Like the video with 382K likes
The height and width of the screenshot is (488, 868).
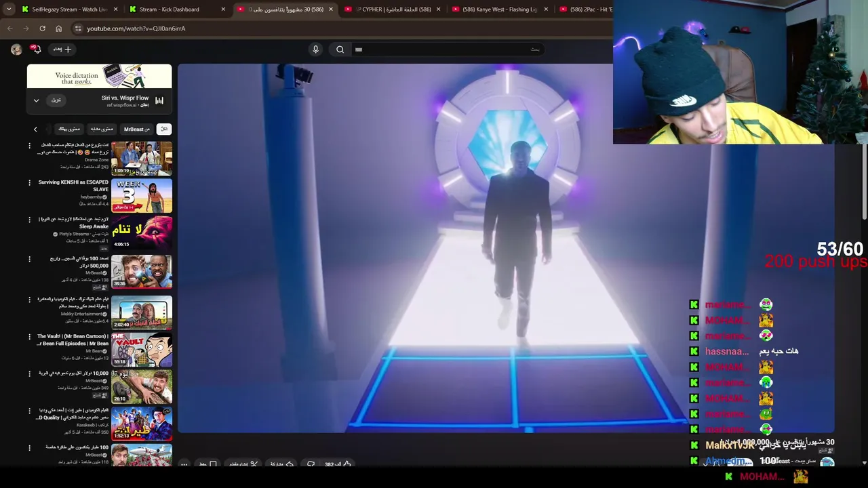click(338, 464)
